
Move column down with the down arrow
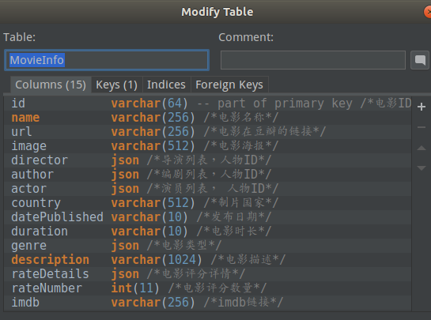click(421, 168)
